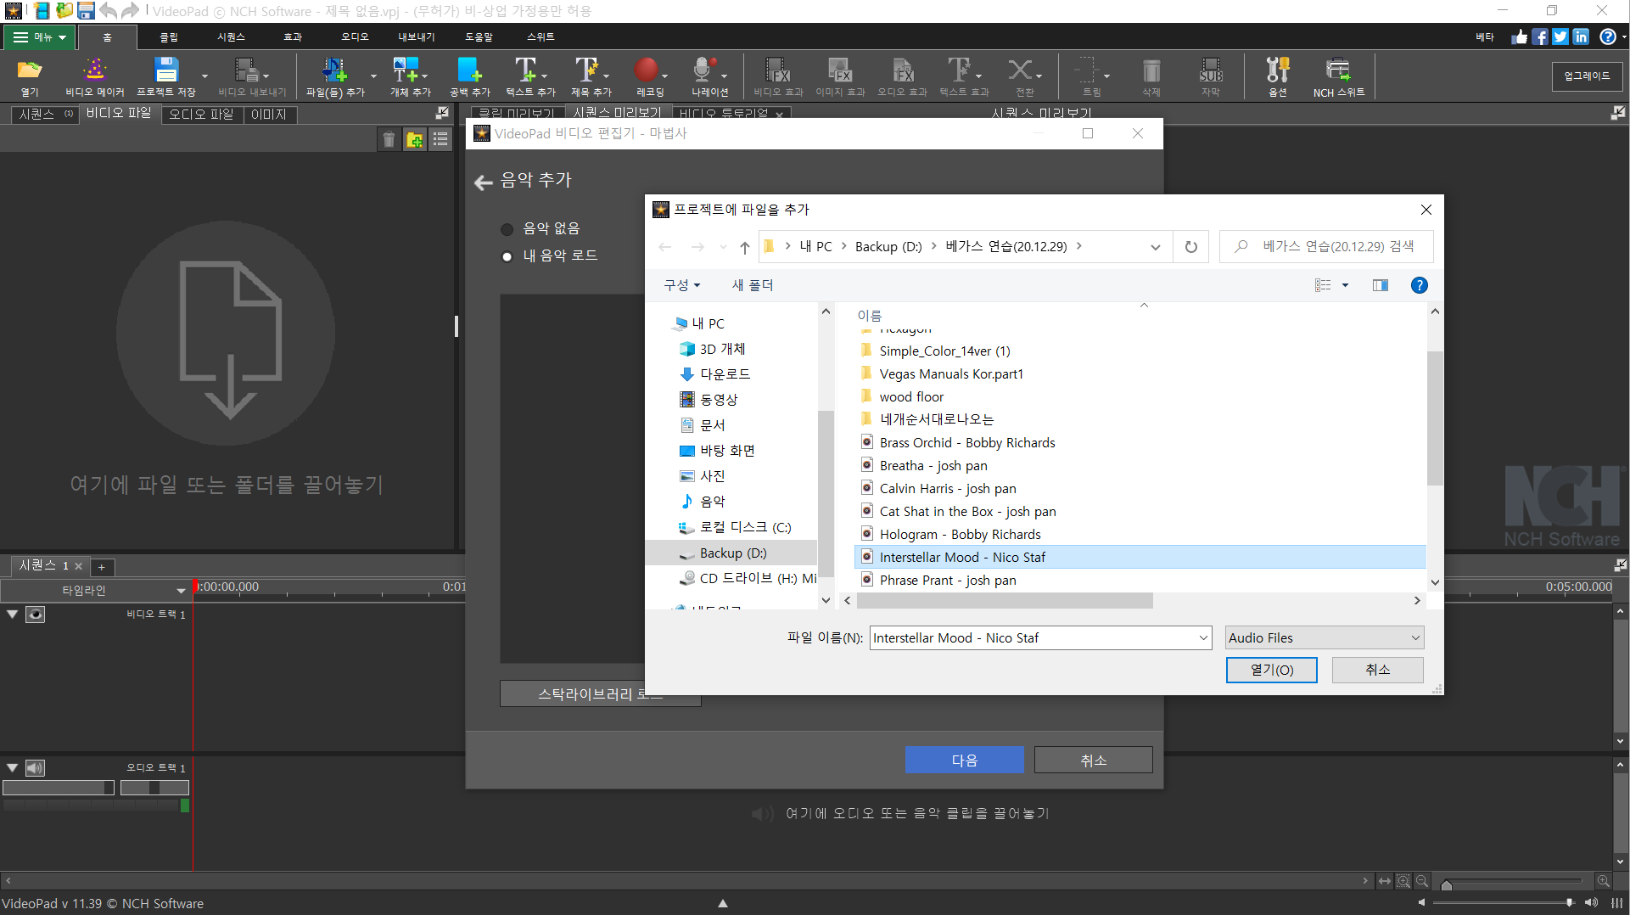Click the red 레코딩 record icon
Image resolution: width=1630 pixels, height=915 pixels.
tap(647, 70)
